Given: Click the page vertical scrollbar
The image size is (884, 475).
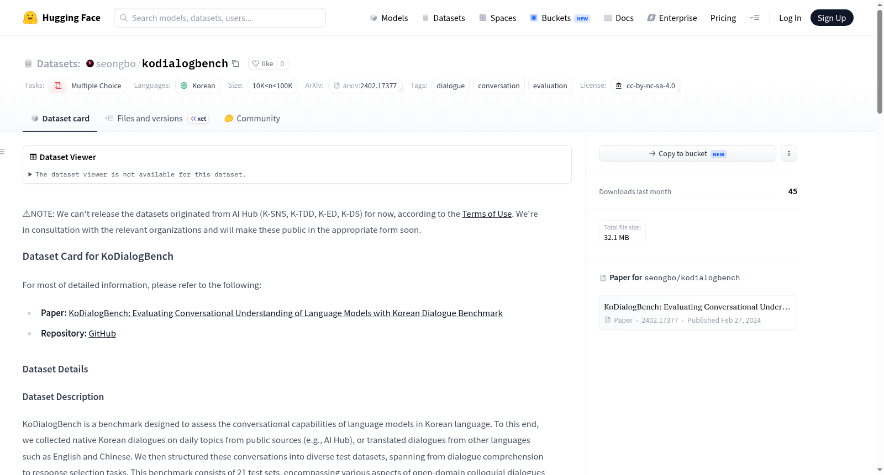Looking at the screenshot, I should coord(880,61).
